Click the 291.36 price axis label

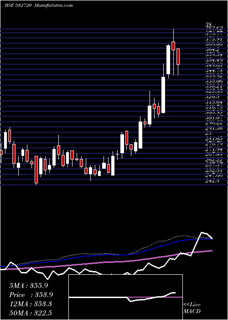[x=215, y=128]
